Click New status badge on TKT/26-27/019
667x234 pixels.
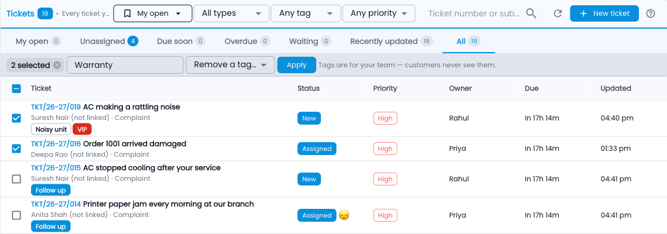[309, 119]
